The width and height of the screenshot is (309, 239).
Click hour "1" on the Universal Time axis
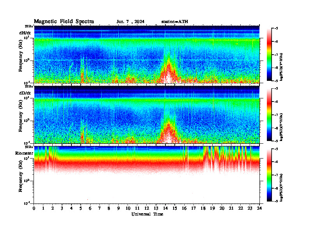click(43, 209)
